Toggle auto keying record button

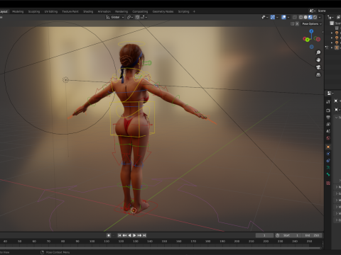pos(109,235)
